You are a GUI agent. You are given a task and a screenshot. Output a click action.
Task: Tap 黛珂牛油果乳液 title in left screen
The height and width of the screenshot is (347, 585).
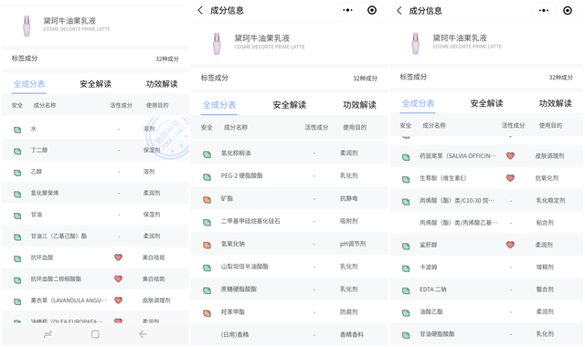[x=69, y=20]
